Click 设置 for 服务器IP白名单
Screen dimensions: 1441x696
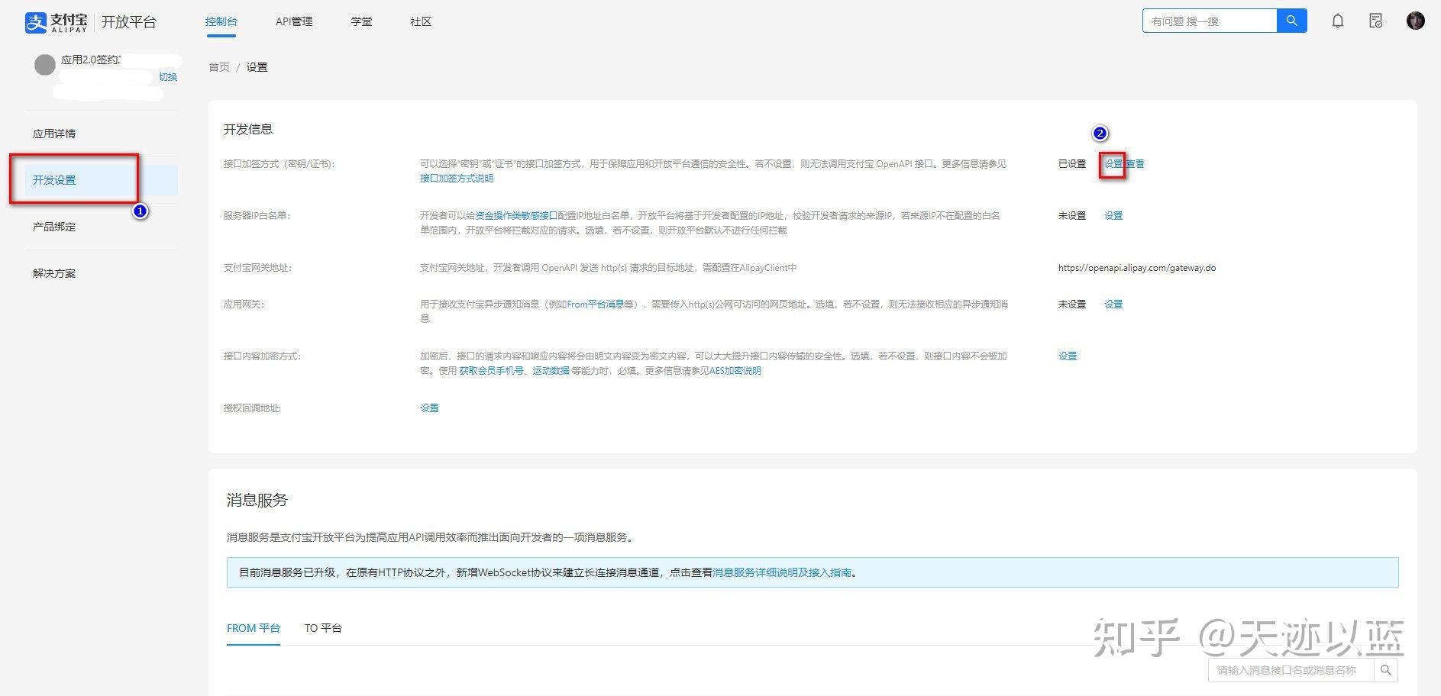pos(1113,215)
